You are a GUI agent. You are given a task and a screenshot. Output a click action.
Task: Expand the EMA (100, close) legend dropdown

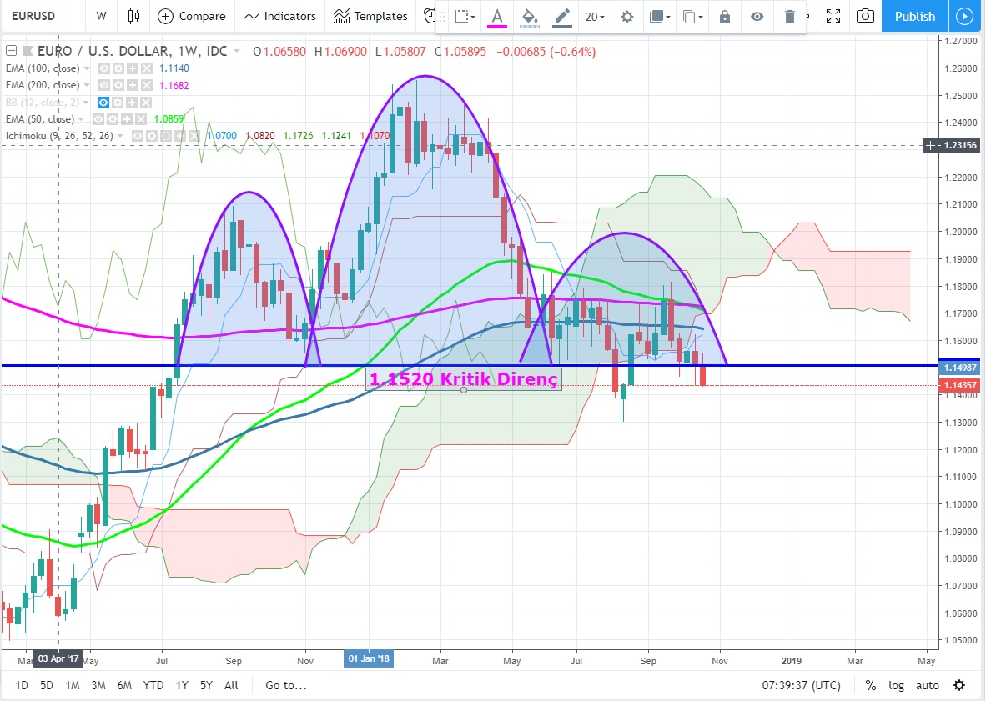[88, 68]
